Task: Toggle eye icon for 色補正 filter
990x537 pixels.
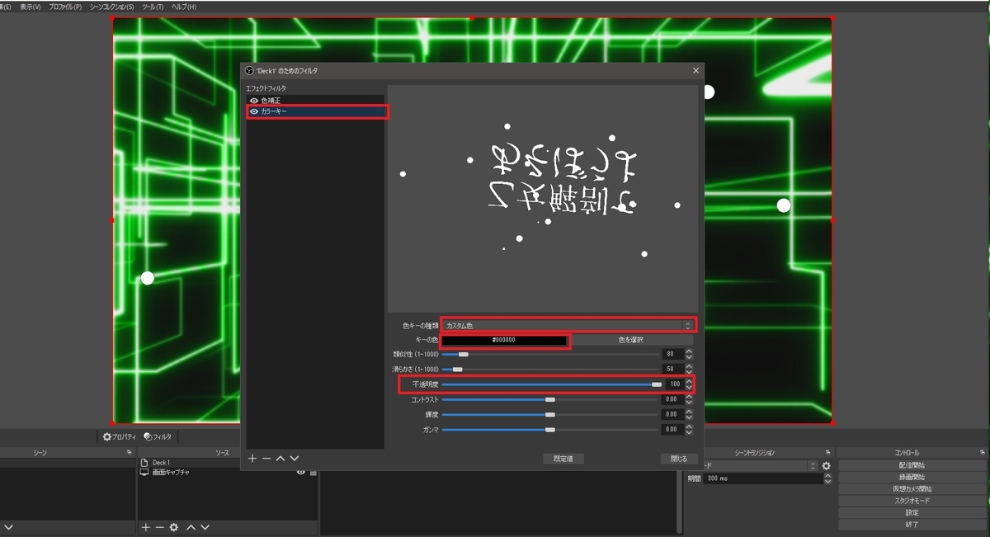Action: click(x=254, y=101)
